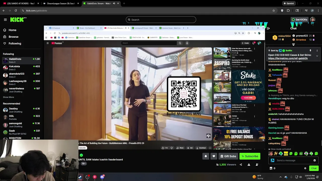Open GabbiDoto channel in Following list
Viewport: 322px width, 181px height.
21,60
